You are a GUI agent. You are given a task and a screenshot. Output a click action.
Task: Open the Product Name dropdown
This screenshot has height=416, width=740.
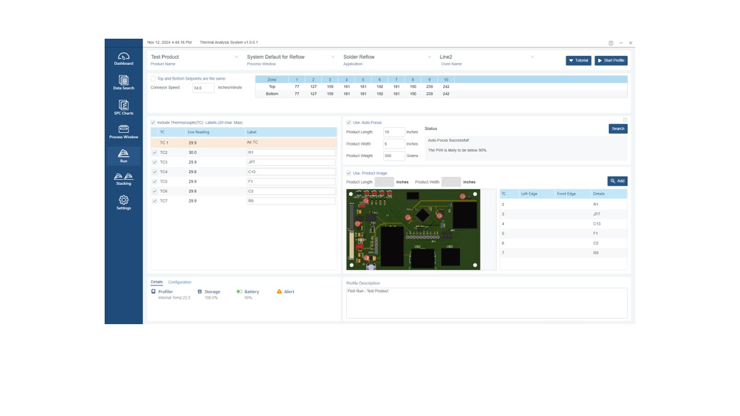coord(237,57)
